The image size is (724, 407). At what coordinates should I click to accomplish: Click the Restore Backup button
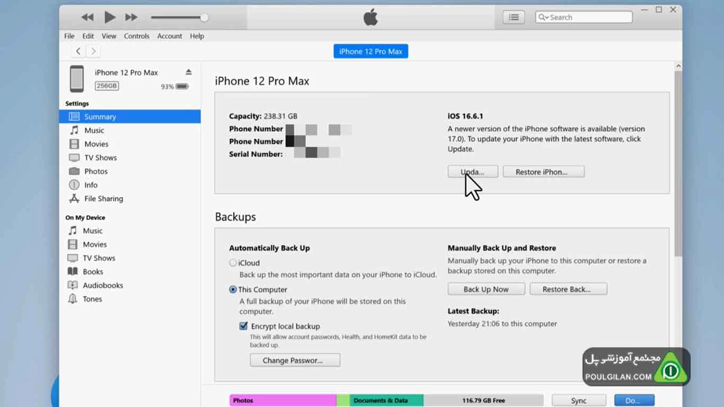[568, 289]
